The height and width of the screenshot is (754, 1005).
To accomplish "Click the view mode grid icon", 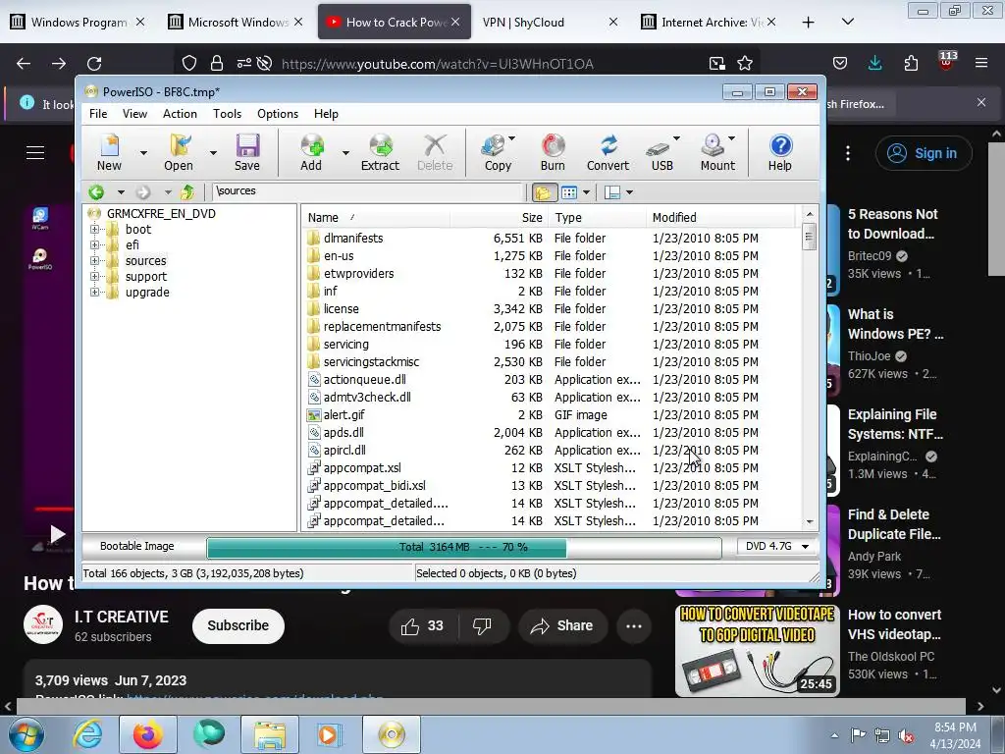I will (x=568, y=192).
